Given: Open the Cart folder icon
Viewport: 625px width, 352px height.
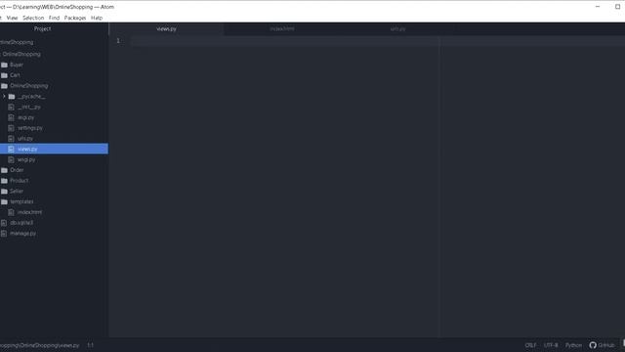Looking at the screenshot, I should (x=4, y=75).
